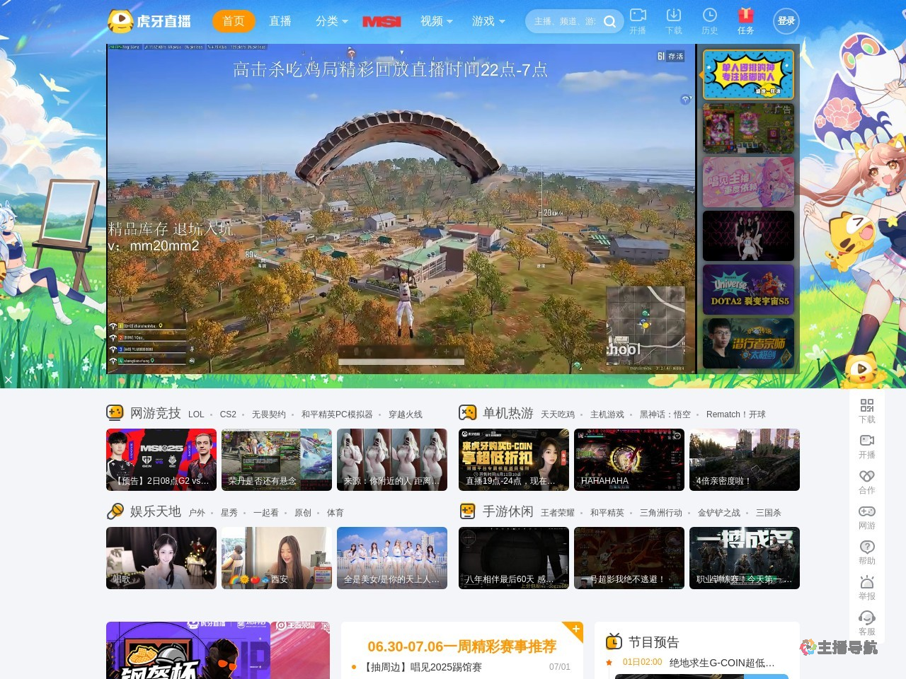Focus the streamer search input field

click(565, 21)
